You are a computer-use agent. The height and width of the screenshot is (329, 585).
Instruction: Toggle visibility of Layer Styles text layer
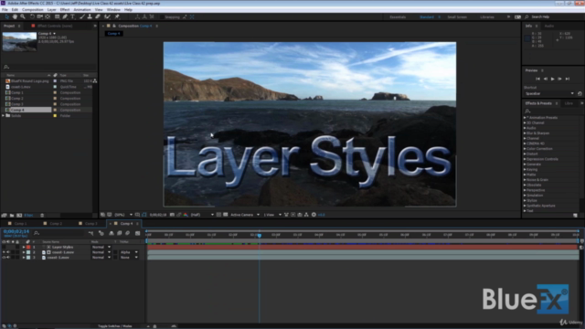point(4,247)
